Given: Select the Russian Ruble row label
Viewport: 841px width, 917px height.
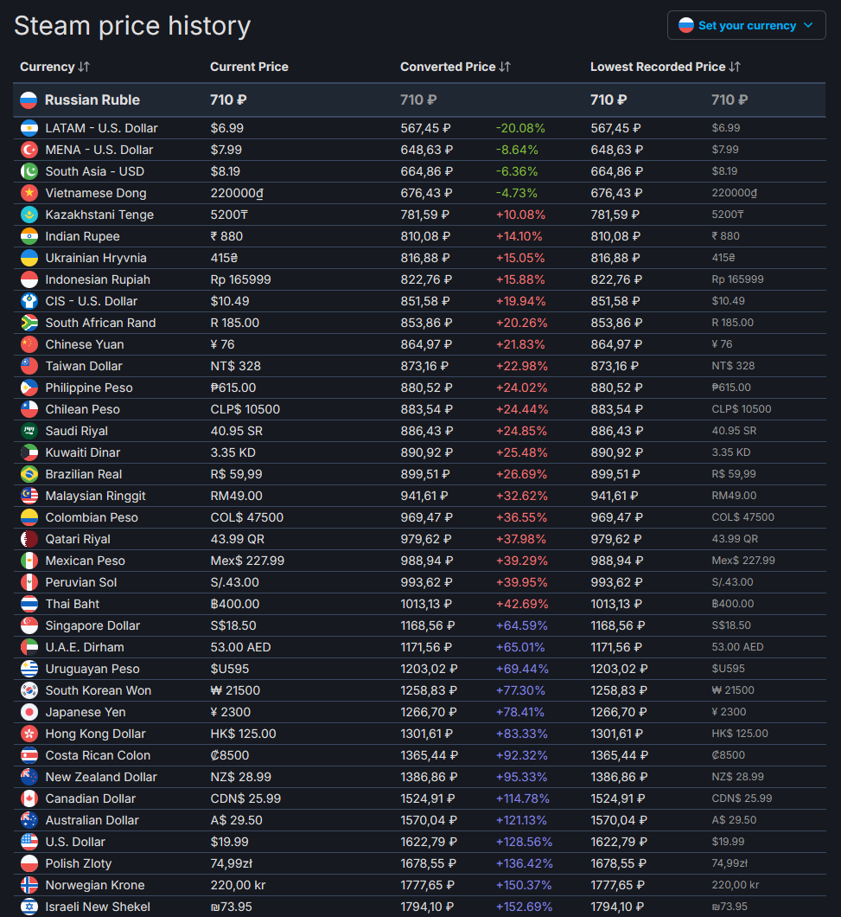Looking at the screenshot, I should [x=92, y=100].
